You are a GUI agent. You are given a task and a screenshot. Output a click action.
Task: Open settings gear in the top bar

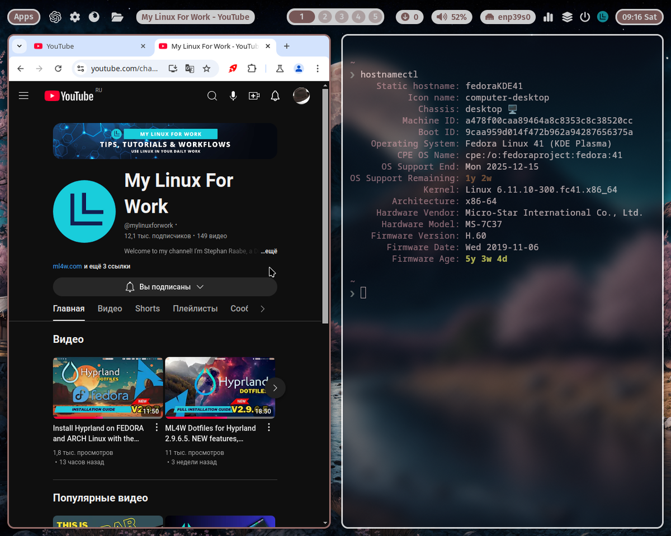coord(75,17)
